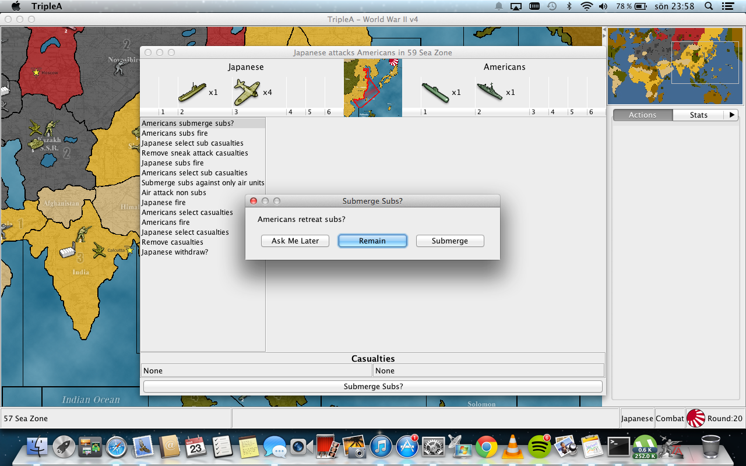Select 'Japanese fire' step
This screenshot has height=466, width=746.
click(203, 203)
